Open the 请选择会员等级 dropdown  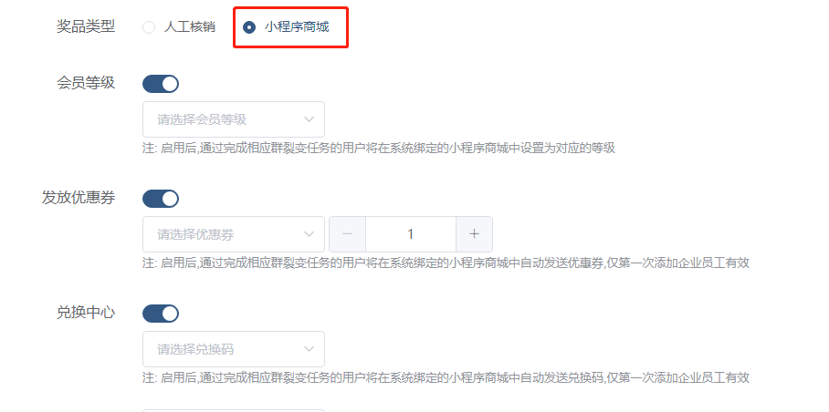(x=234, y=119)
